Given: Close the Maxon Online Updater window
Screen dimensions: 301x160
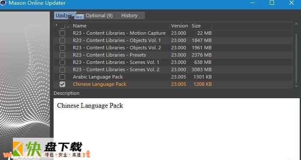Looking at the screenshot, I should pyautogui.click(x=292, y=3).
